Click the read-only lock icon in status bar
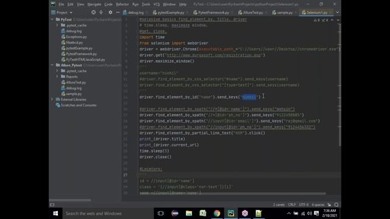Image resolution: width=390 pixels, height=219 pixels. (329, 205)
